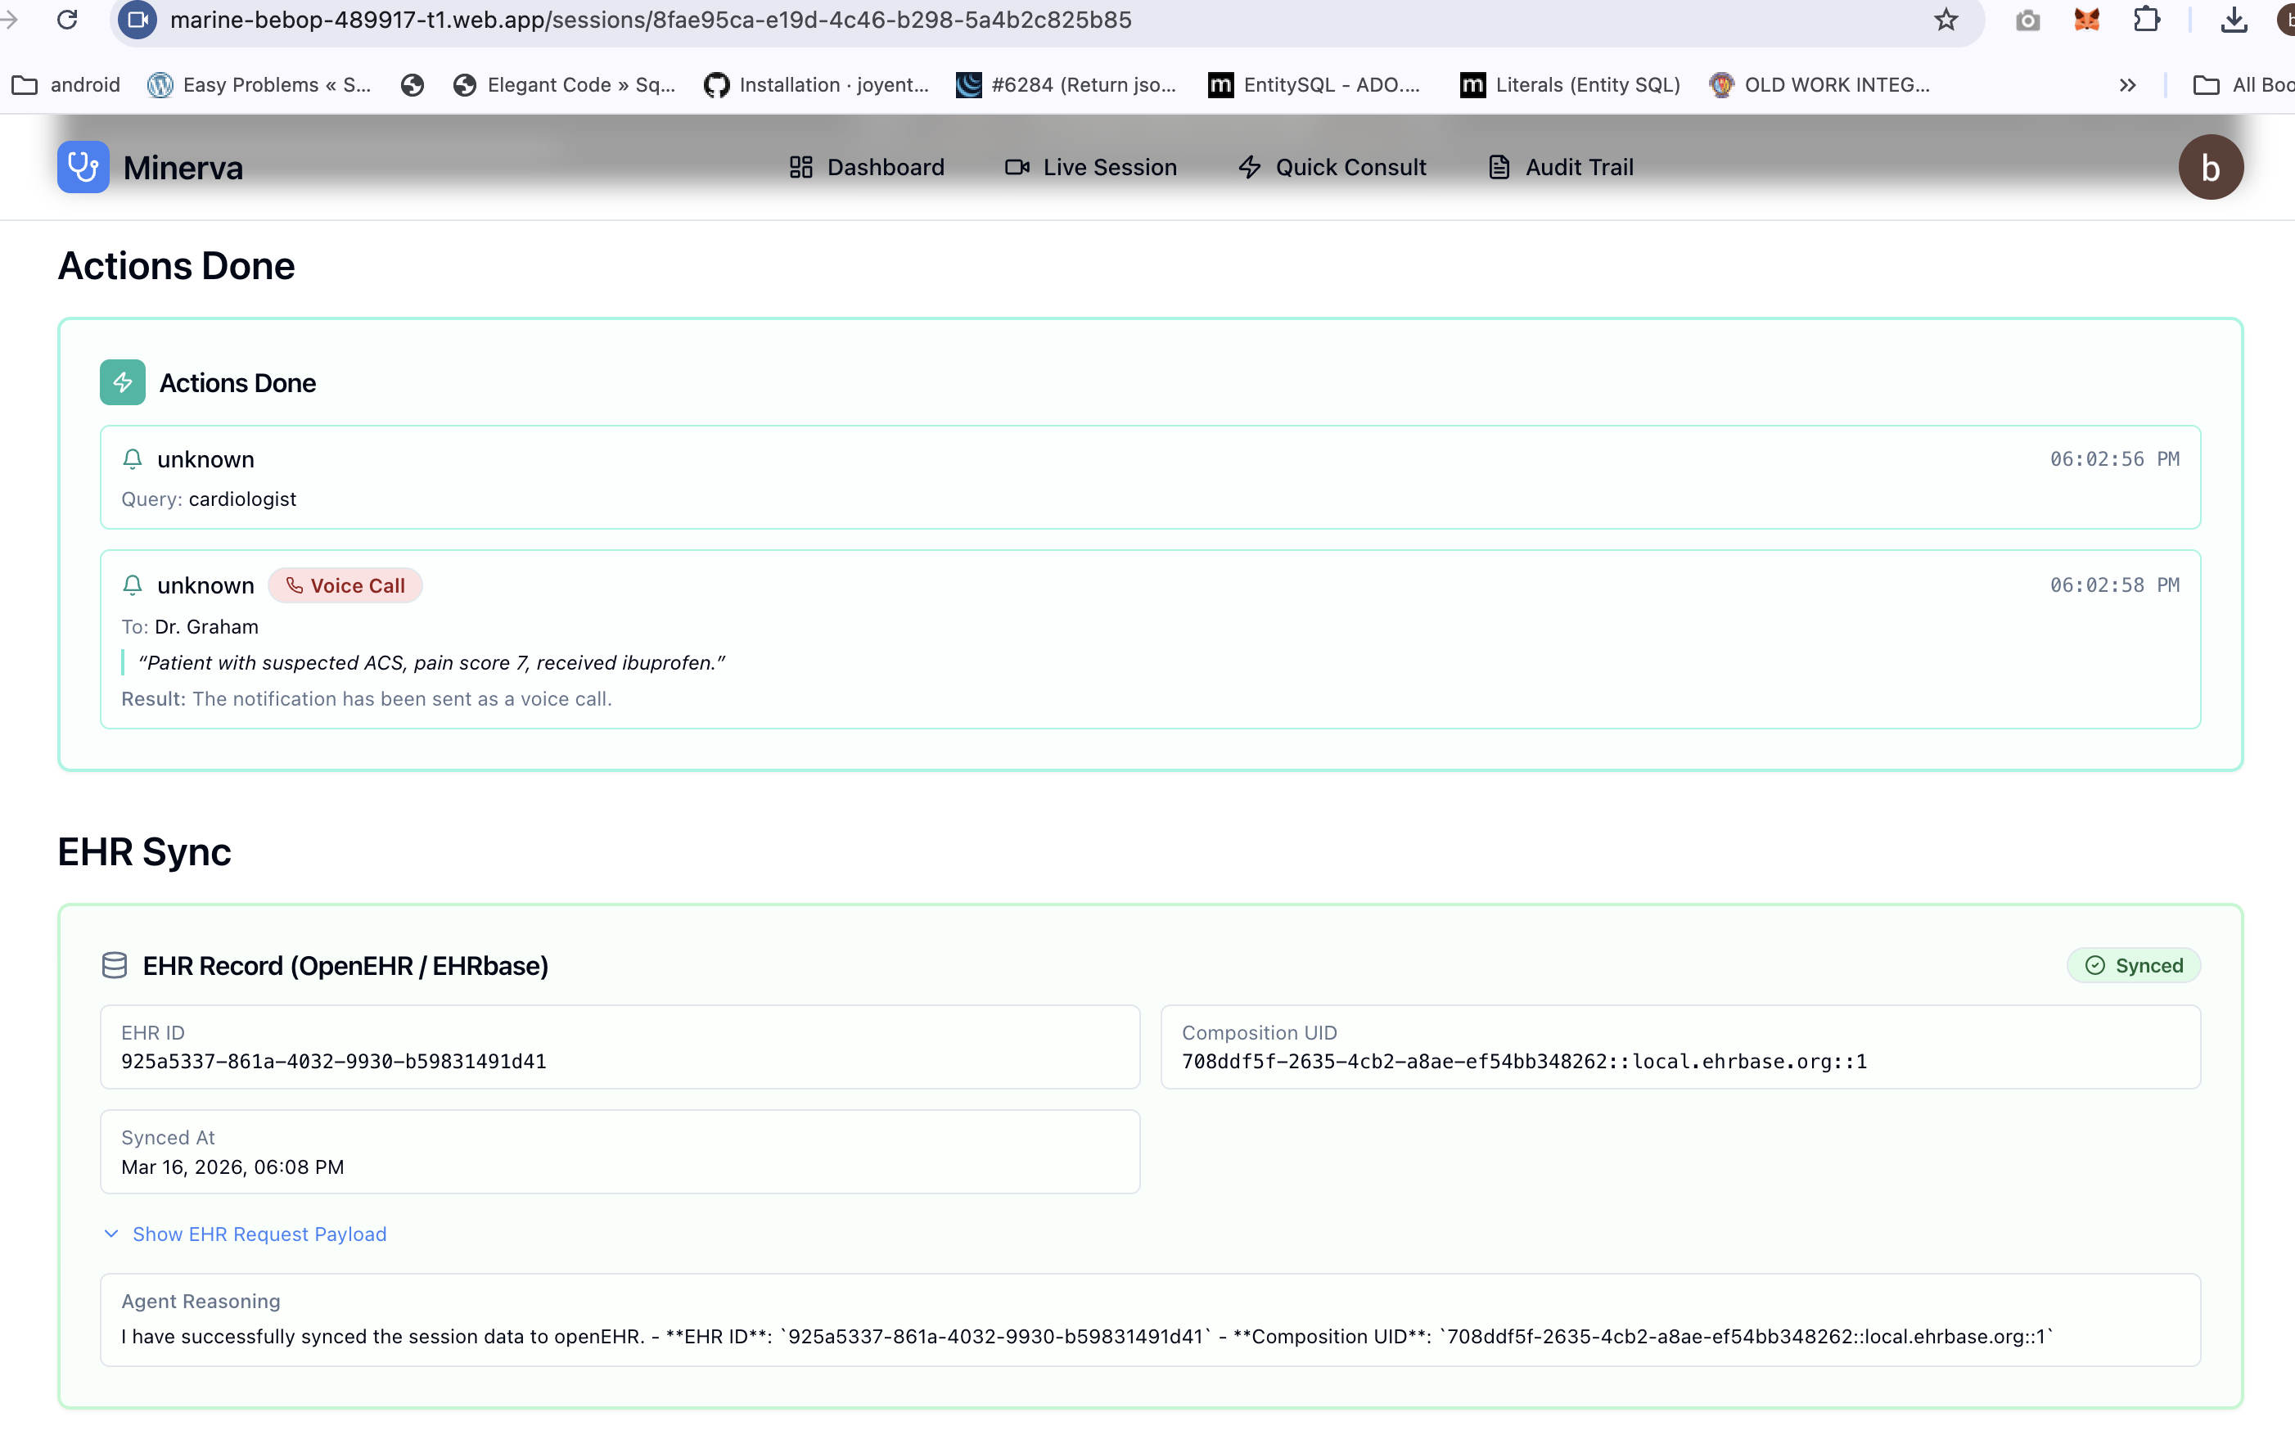Image resolution: width=2295 pixels, height=1444 pixels.
Task: Click the green Actions Done lightning icon
Action: [122, 382]
